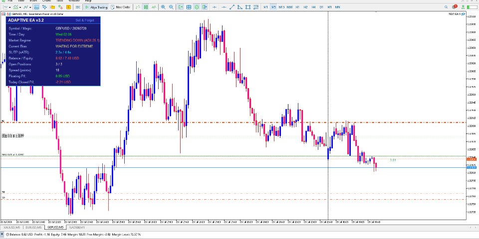Open the Strategy Tester icon
This screenshot has height=239, width=479.
(60, 7)
